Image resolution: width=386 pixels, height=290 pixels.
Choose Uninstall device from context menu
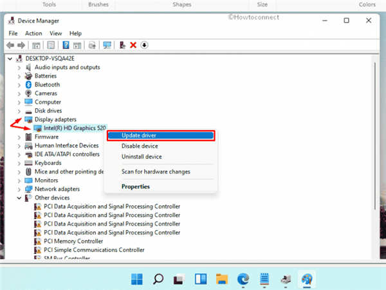[x=161, y=157]
